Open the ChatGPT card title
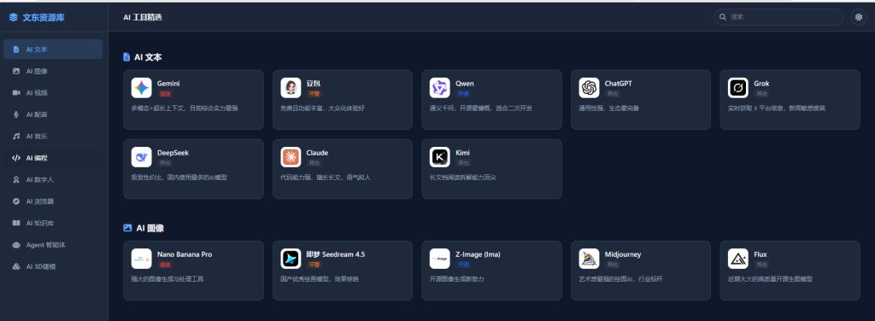This screenshot has width=875, height=321. [x=619, y=84]
